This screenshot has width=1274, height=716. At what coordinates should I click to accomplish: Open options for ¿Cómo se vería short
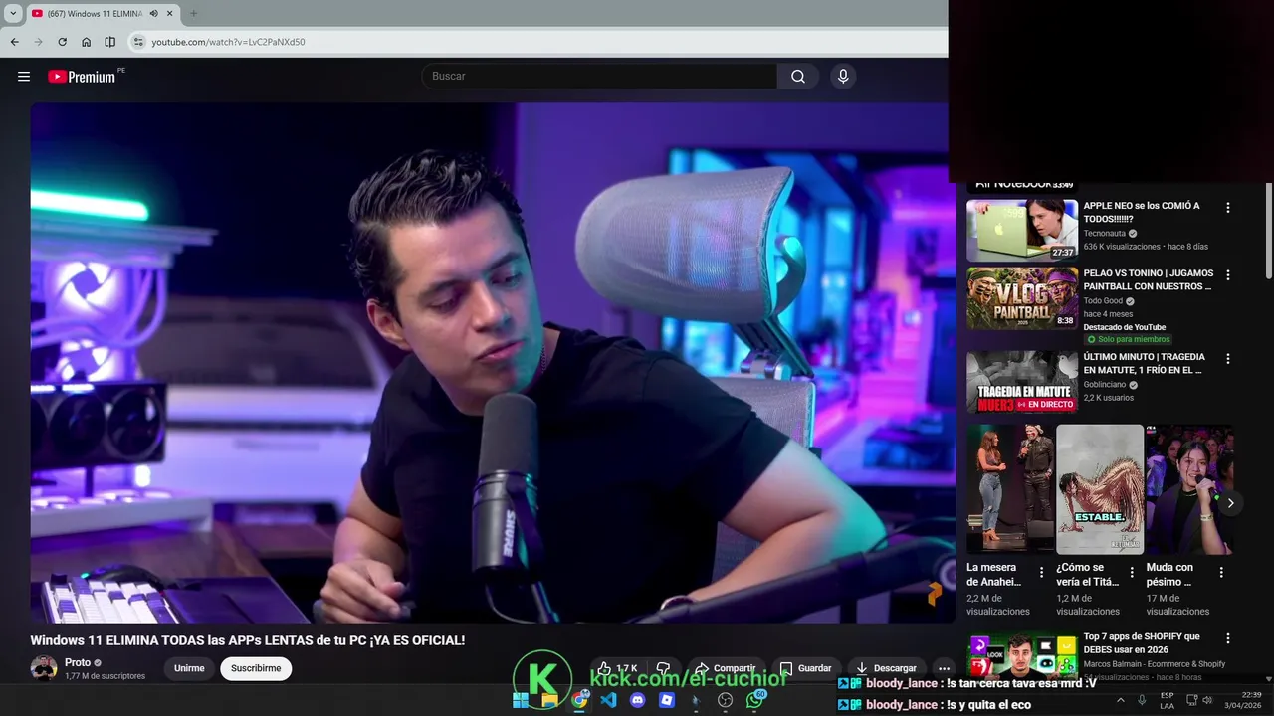[x=1132, y=572]
